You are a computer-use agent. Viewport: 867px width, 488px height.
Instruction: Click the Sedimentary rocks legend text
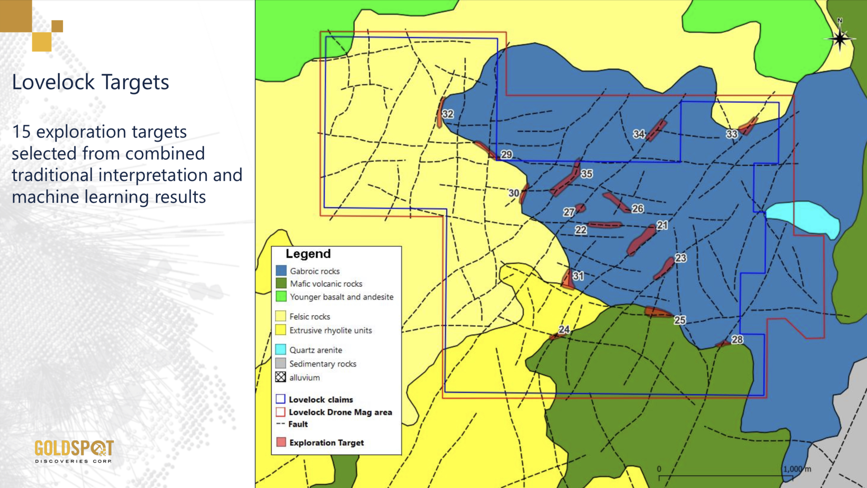(323, 364)
